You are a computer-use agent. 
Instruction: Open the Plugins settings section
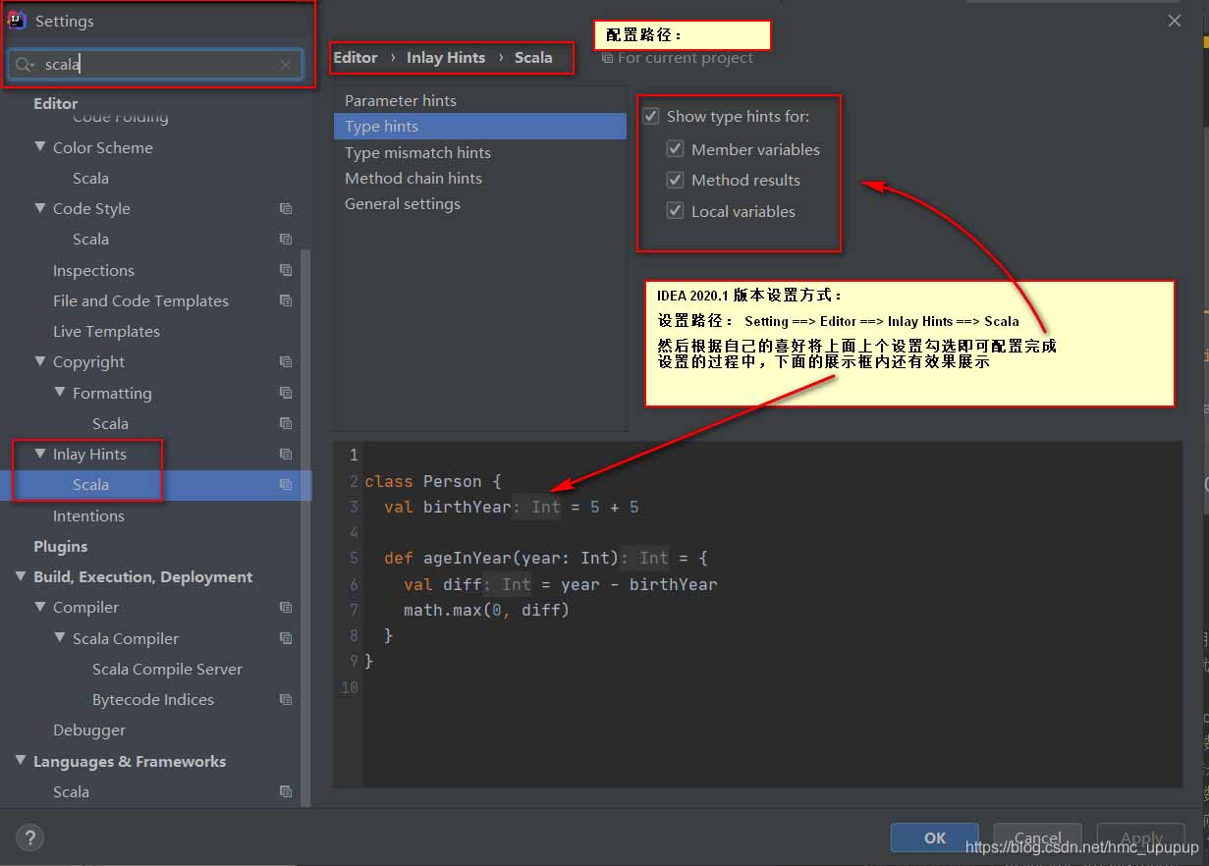61,546
